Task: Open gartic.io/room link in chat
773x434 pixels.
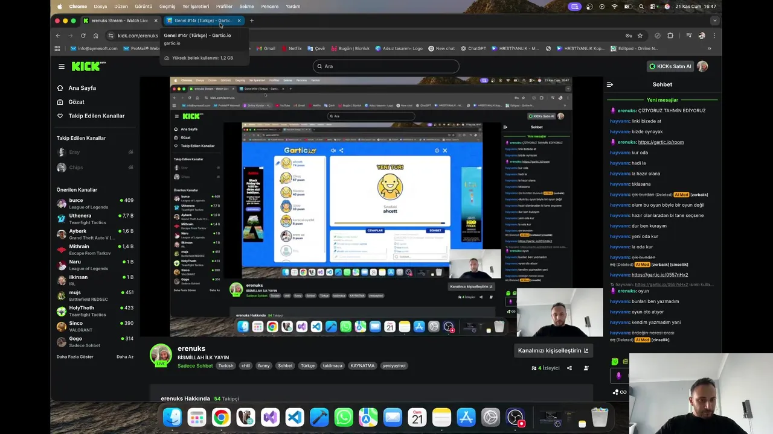Action: (661, 142)
